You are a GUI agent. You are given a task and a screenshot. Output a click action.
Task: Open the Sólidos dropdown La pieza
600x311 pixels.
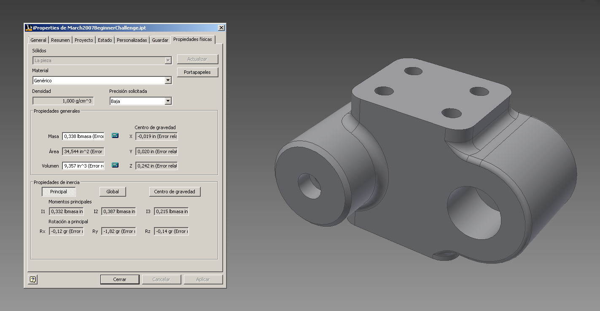168,60
